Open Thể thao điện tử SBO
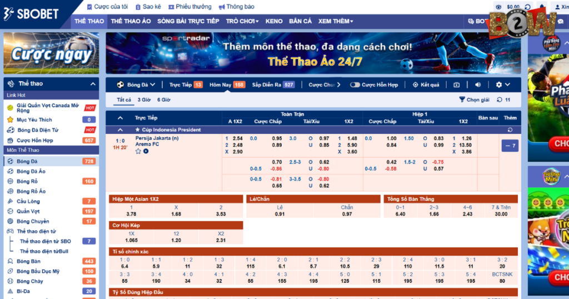The image size is (569, 299). 46,241
